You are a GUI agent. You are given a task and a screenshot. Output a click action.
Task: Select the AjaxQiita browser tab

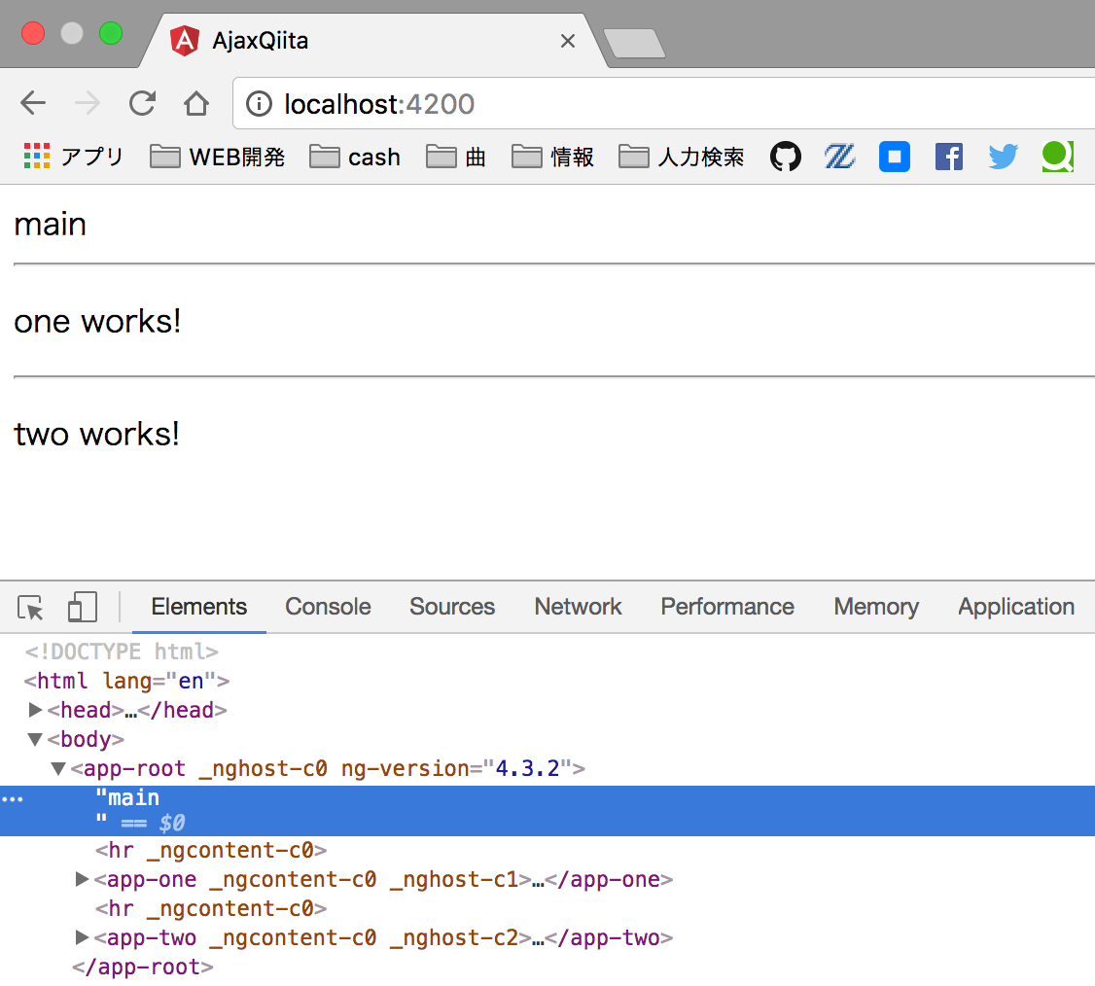point(292,40)
